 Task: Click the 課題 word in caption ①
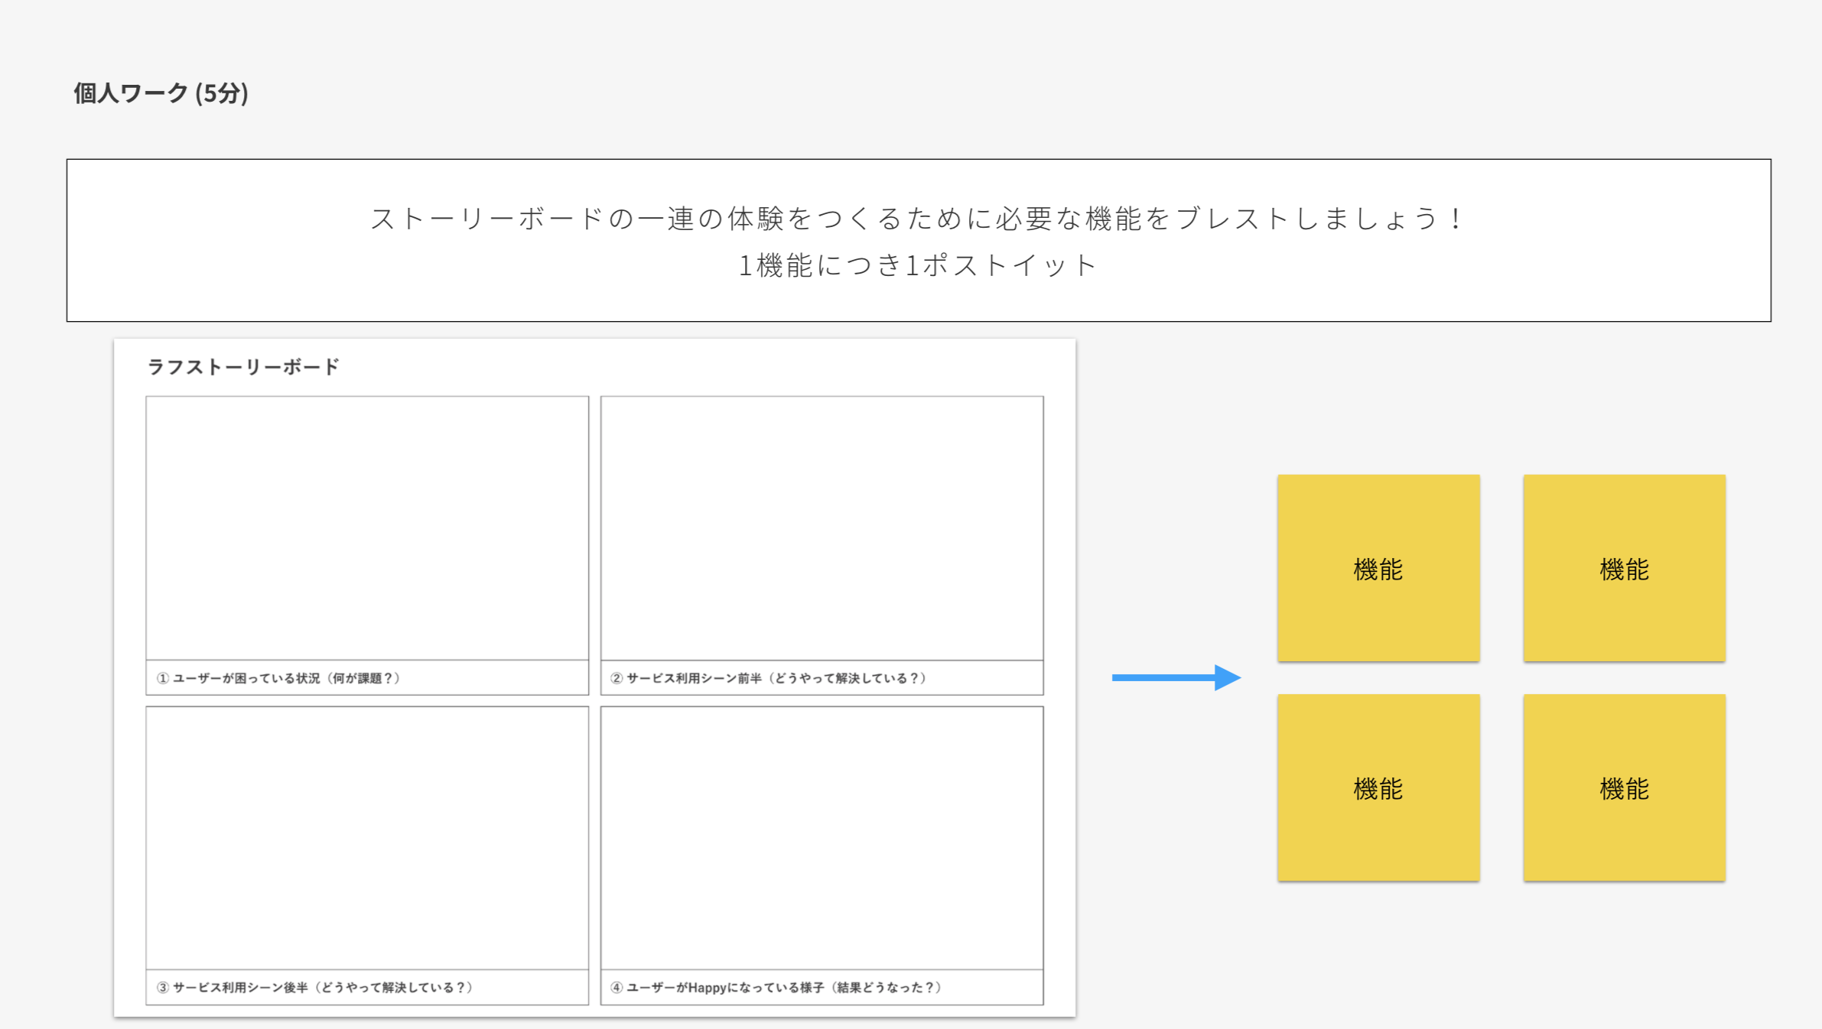click(369, 678)
